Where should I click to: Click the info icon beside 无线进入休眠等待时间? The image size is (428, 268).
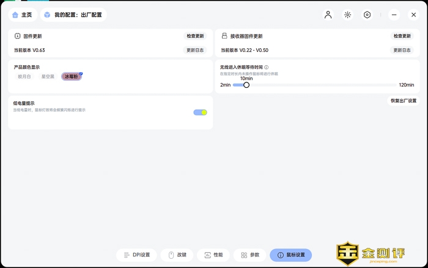tap(267, 67)
